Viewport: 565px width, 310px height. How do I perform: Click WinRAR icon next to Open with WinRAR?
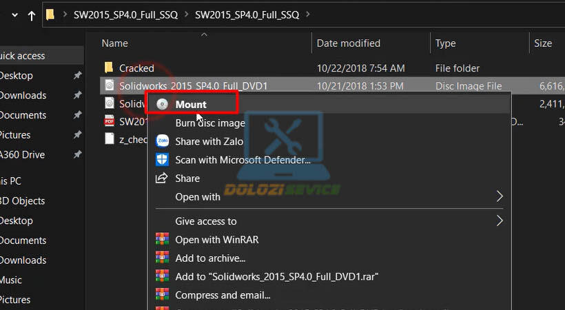[x=163, y=240]
